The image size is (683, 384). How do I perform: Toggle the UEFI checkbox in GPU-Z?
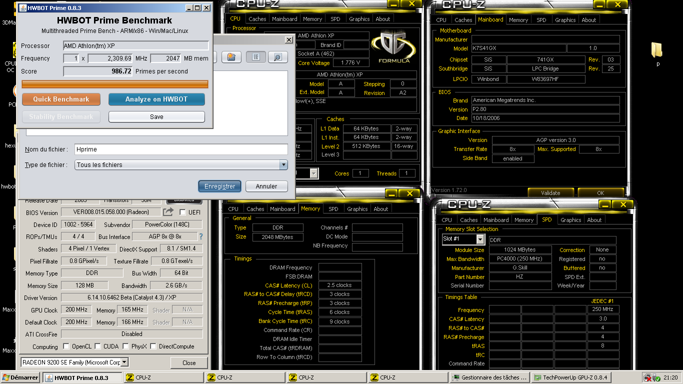182,212
